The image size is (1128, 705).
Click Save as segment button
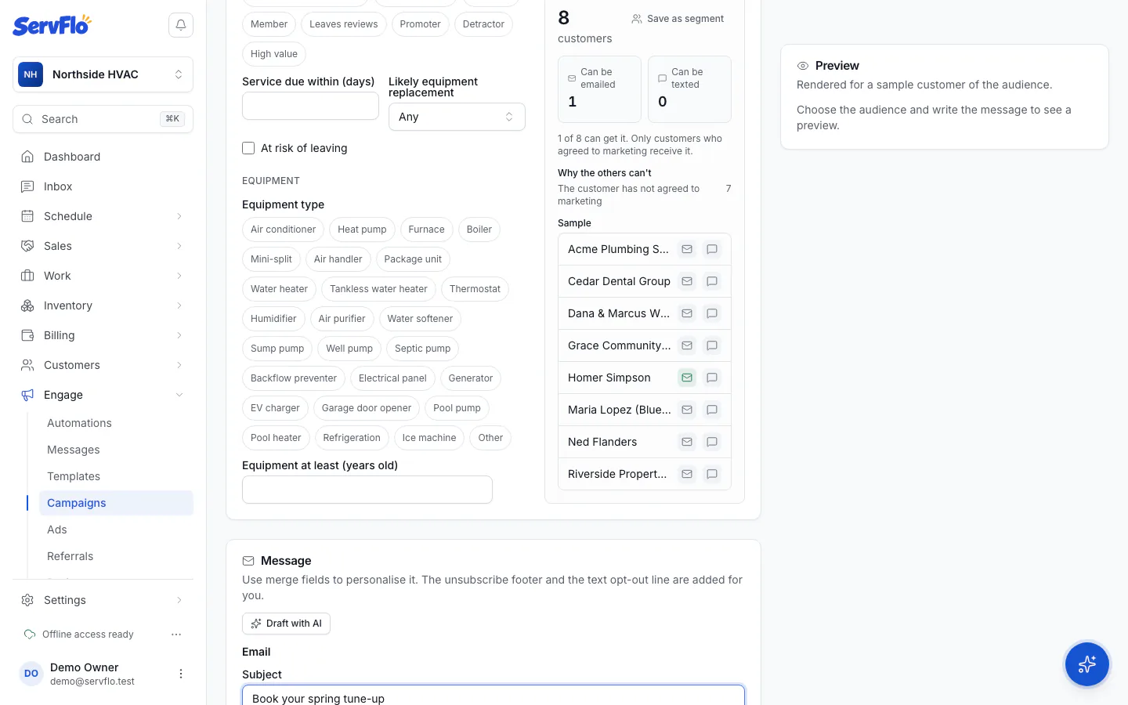pos(678,19)
